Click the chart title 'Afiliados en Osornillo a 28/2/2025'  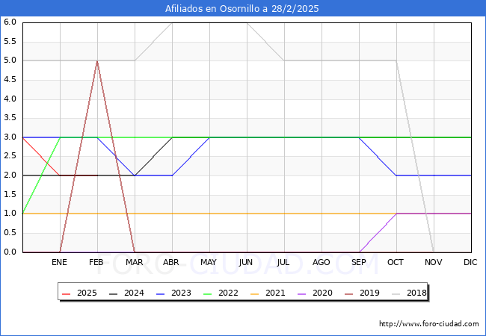point(242,9)
